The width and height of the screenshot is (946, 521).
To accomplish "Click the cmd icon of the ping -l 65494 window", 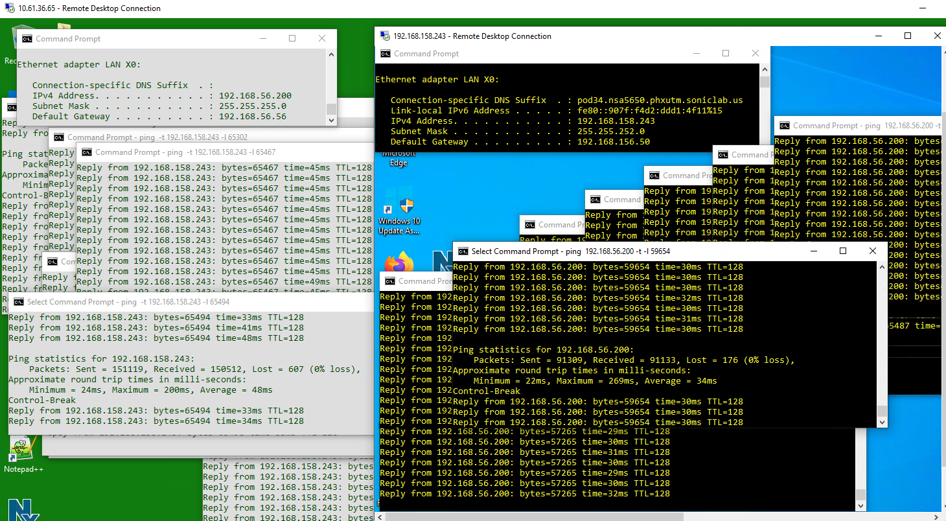I will pos(19,301).
